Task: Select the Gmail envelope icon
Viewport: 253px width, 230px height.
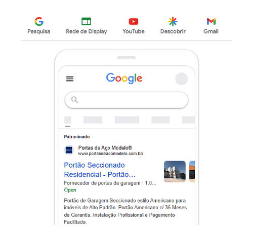Action: [211, 21]
